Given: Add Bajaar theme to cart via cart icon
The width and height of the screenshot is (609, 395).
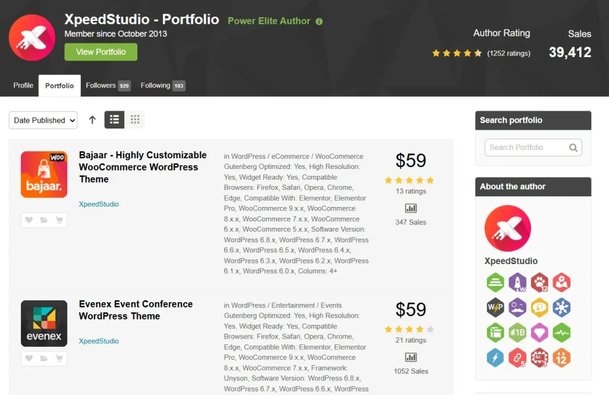Looking at the screenshot, I should pos(59,220).
